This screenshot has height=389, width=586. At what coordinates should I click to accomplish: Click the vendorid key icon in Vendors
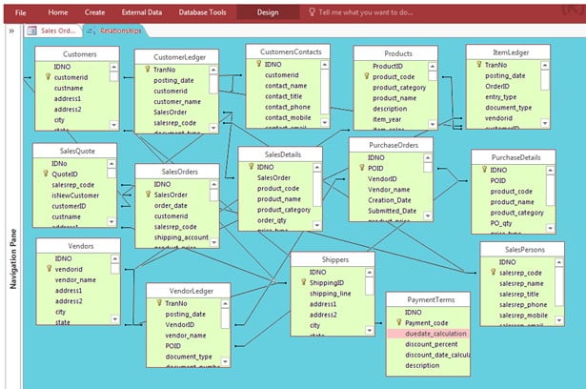coord(49,268)
